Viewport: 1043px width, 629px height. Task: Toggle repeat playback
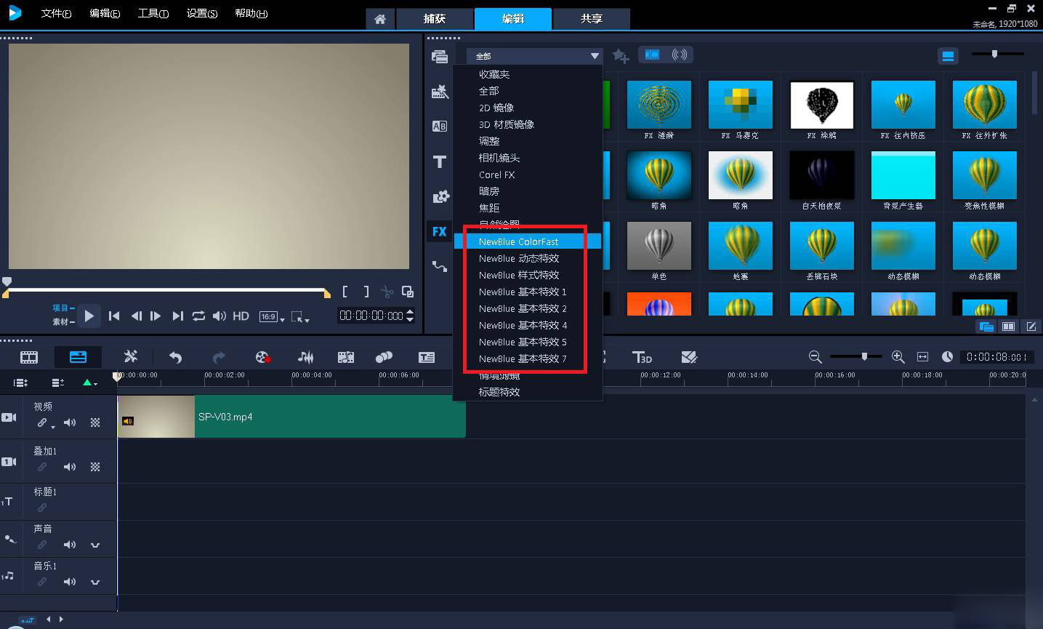[x=198, y=316]
